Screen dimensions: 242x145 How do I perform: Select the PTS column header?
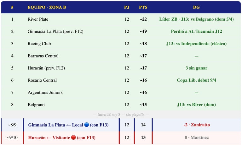pyautogui.click(x=143, y=7)
